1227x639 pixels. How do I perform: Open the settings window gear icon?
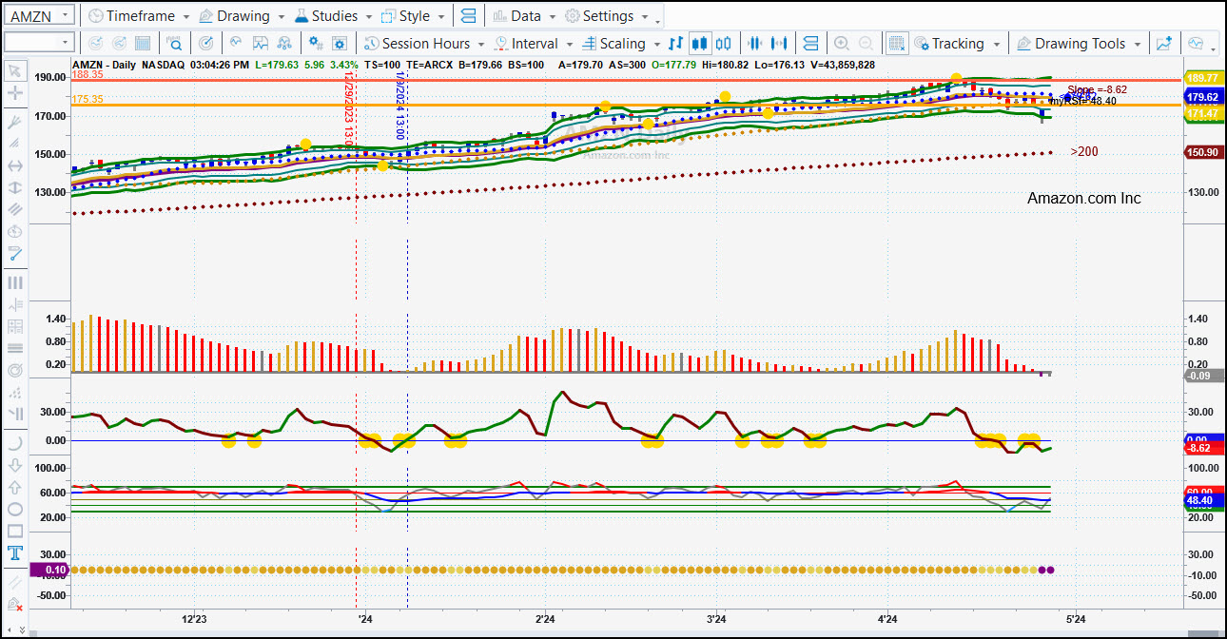pos(341,43)
